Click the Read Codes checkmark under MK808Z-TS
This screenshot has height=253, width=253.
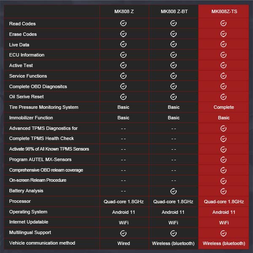(x=223, y=23)
